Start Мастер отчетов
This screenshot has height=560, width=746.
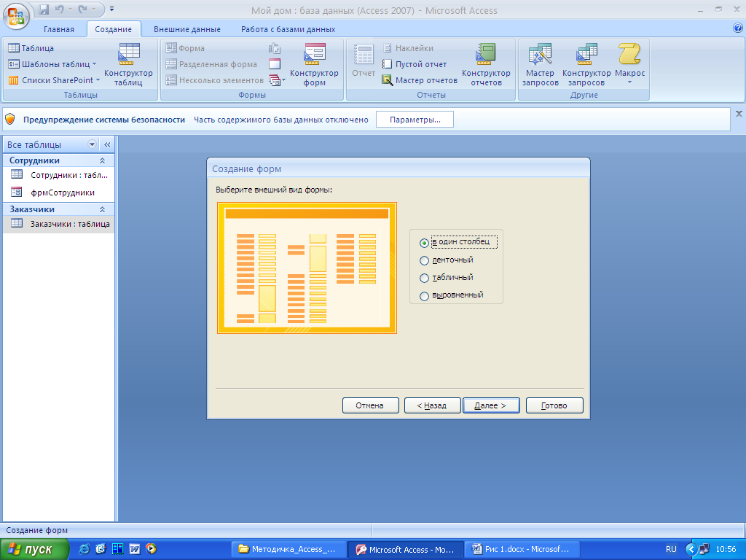click(420, 80)
